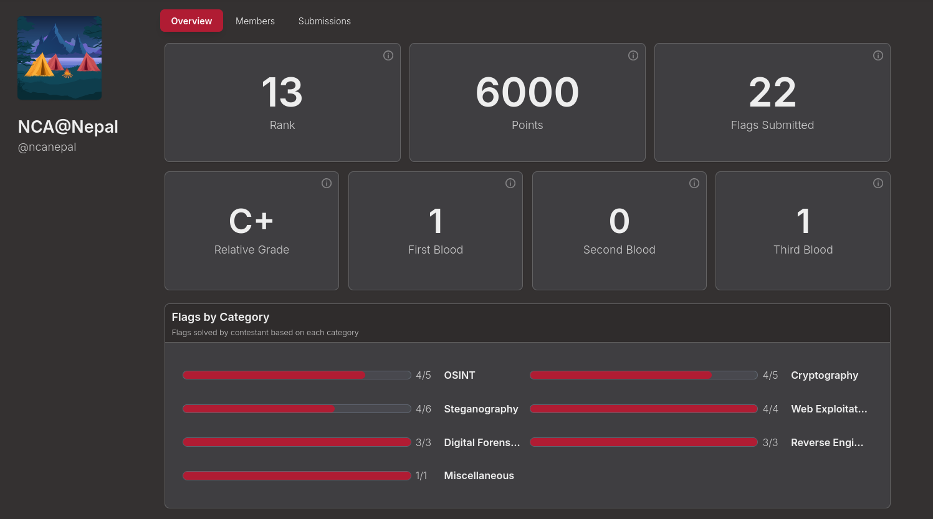
Task: Click the Steganography progress bar
Action: (x=297, y=409)
